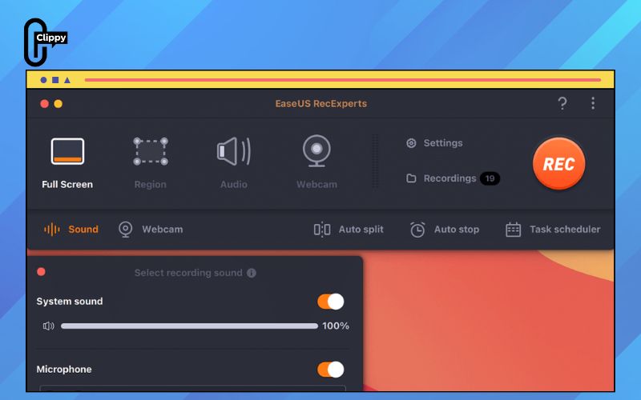Toggle System sound switch
The height and width of the screenshot is (400, 641).
(331, 302)
